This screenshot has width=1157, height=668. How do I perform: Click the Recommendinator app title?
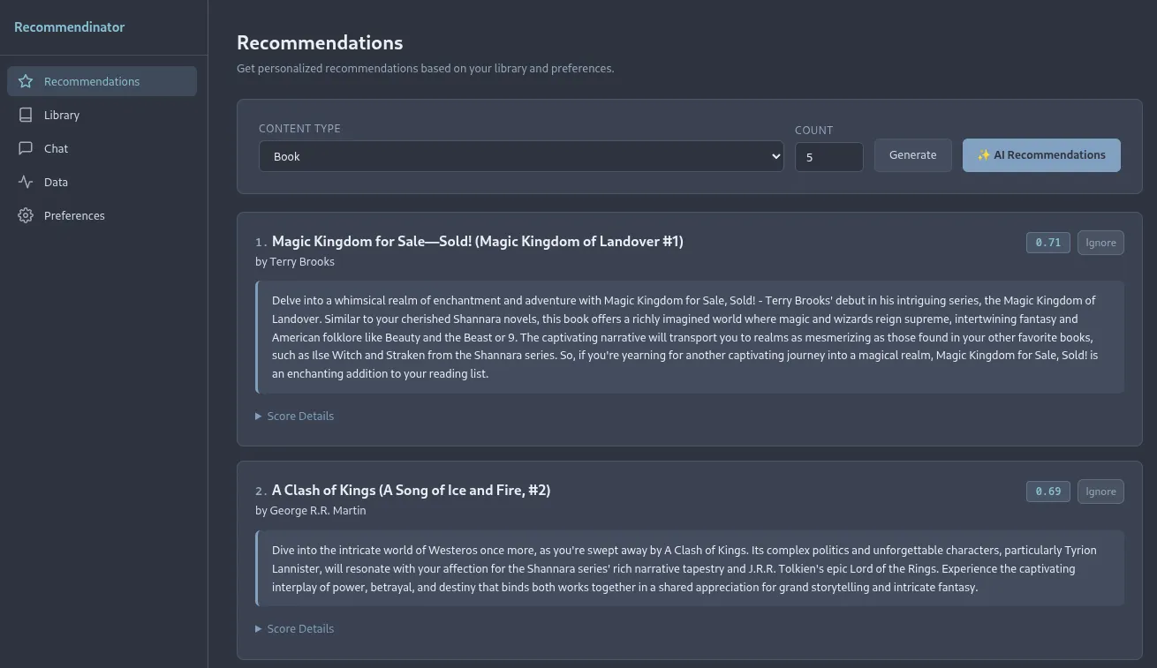[70, 26]
